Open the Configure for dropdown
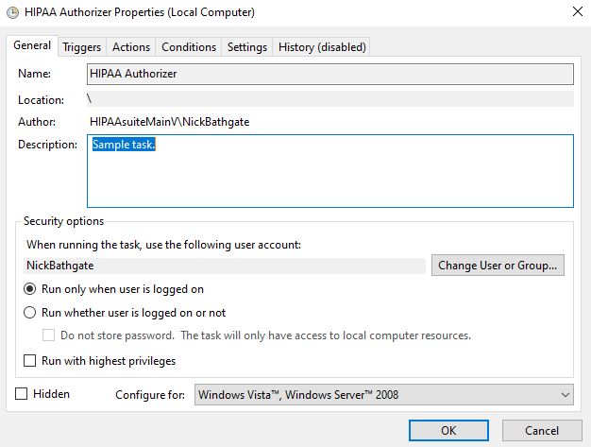The width and height of the screenshot is (591, 447). [384, 395]
